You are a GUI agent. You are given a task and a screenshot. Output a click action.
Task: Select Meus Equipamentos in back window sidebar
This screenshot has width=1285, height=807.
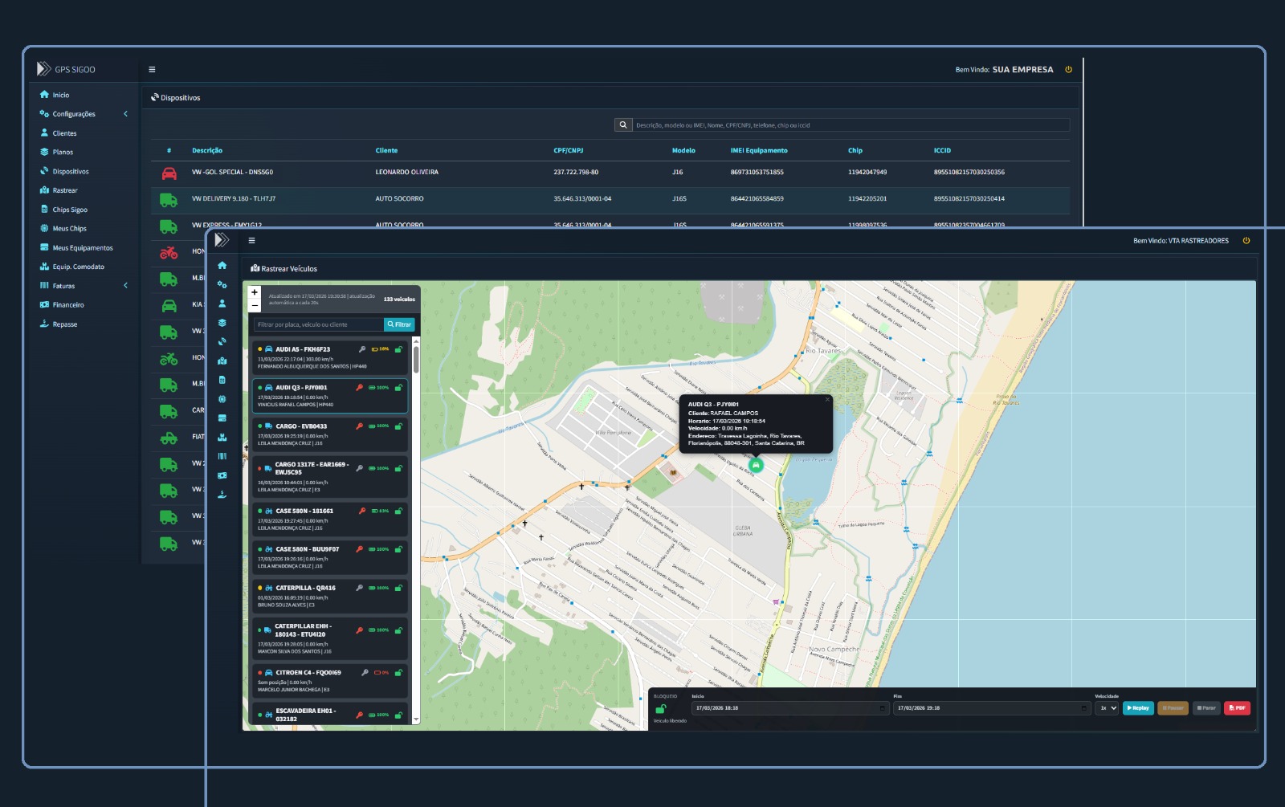point(76,248)
